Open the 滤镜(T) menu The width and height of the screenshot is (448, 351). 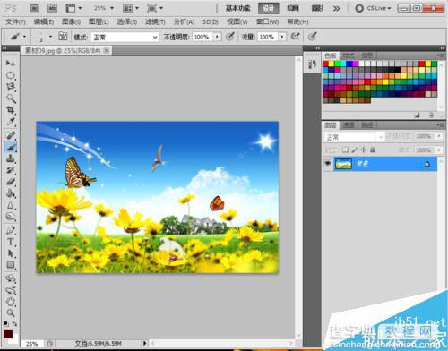[155, 21]
